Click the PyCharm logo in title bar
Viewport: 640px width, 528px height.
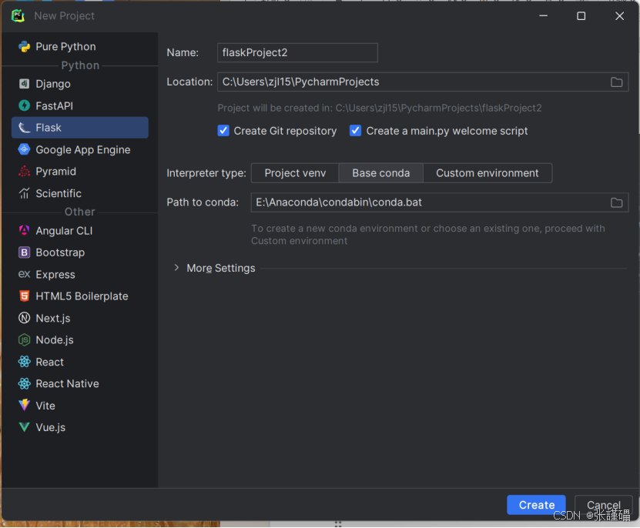18,16
